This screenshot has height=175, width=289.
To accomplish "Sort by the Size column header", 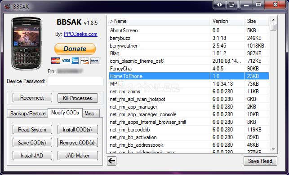I will (x=257, y=21).
